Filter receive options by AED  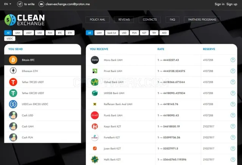[164, 33]
